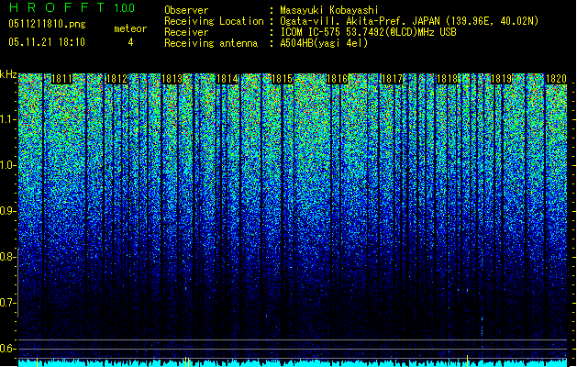Select observer name Masayuki Kobayashi
The image size is (577, 367).
pyautogui.click(x=329, y=10)
